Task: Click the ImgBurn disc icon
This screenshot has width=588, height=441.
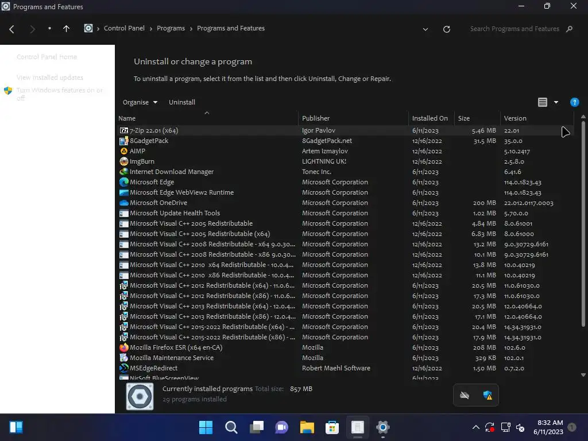Action: pos(124,161)
